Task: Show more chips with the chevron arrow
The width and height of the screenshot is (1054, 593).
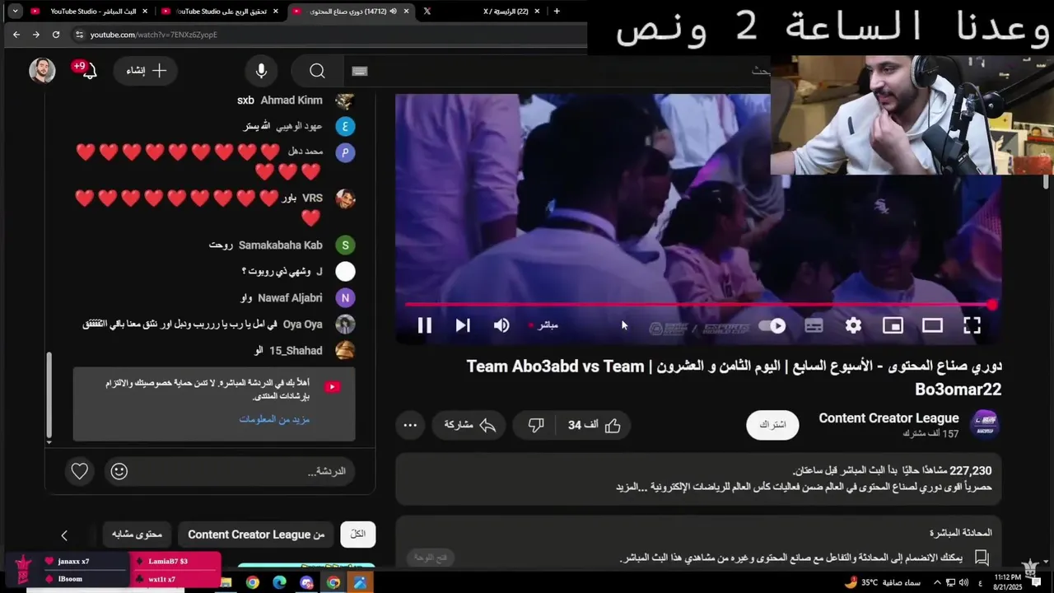Action: point(64,535)
